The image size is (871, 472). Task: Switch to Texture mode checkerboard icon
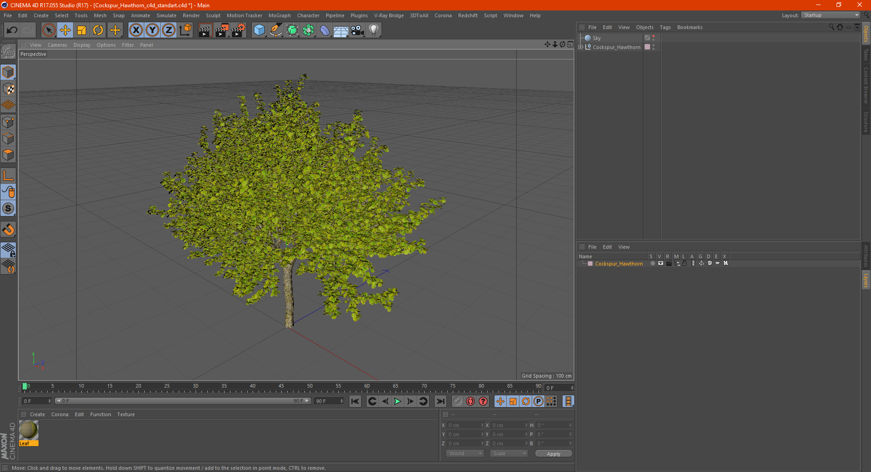point(8,89)
